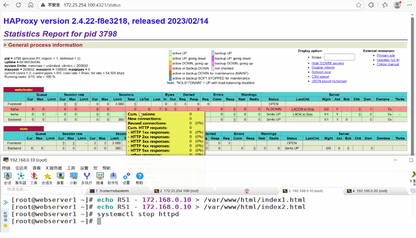Image resolution: width=416 pixels, height=238 pixels.
Task: Open 宏 (Macros) menu in MobaXterm
Action: (95, 168)
